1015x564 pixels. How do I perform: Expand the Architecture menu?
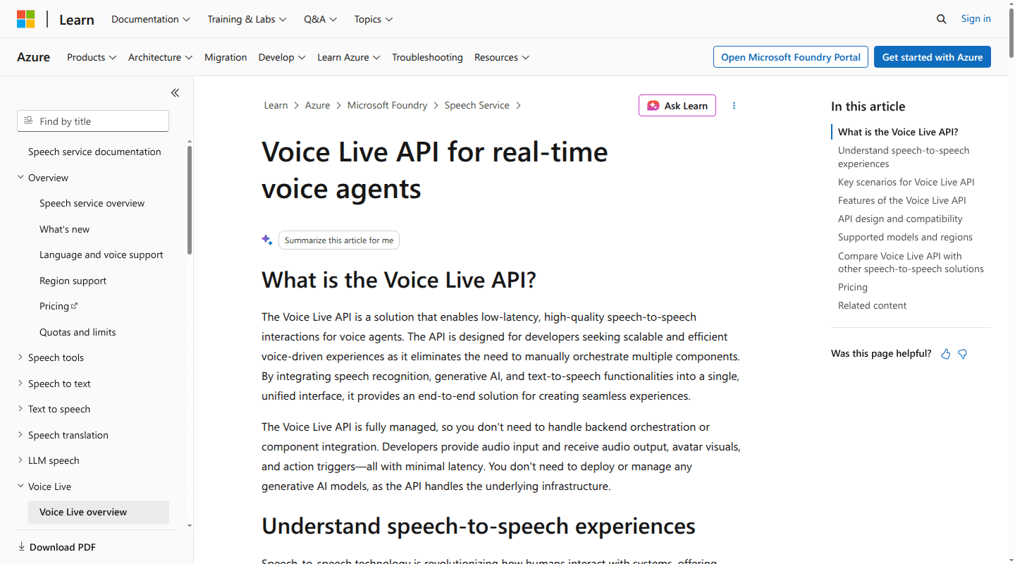pyautogui.click(x=161, y=57)
